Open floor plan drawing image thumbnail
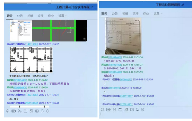The height and width of the screenshot is (121, 192). [31, 60]
